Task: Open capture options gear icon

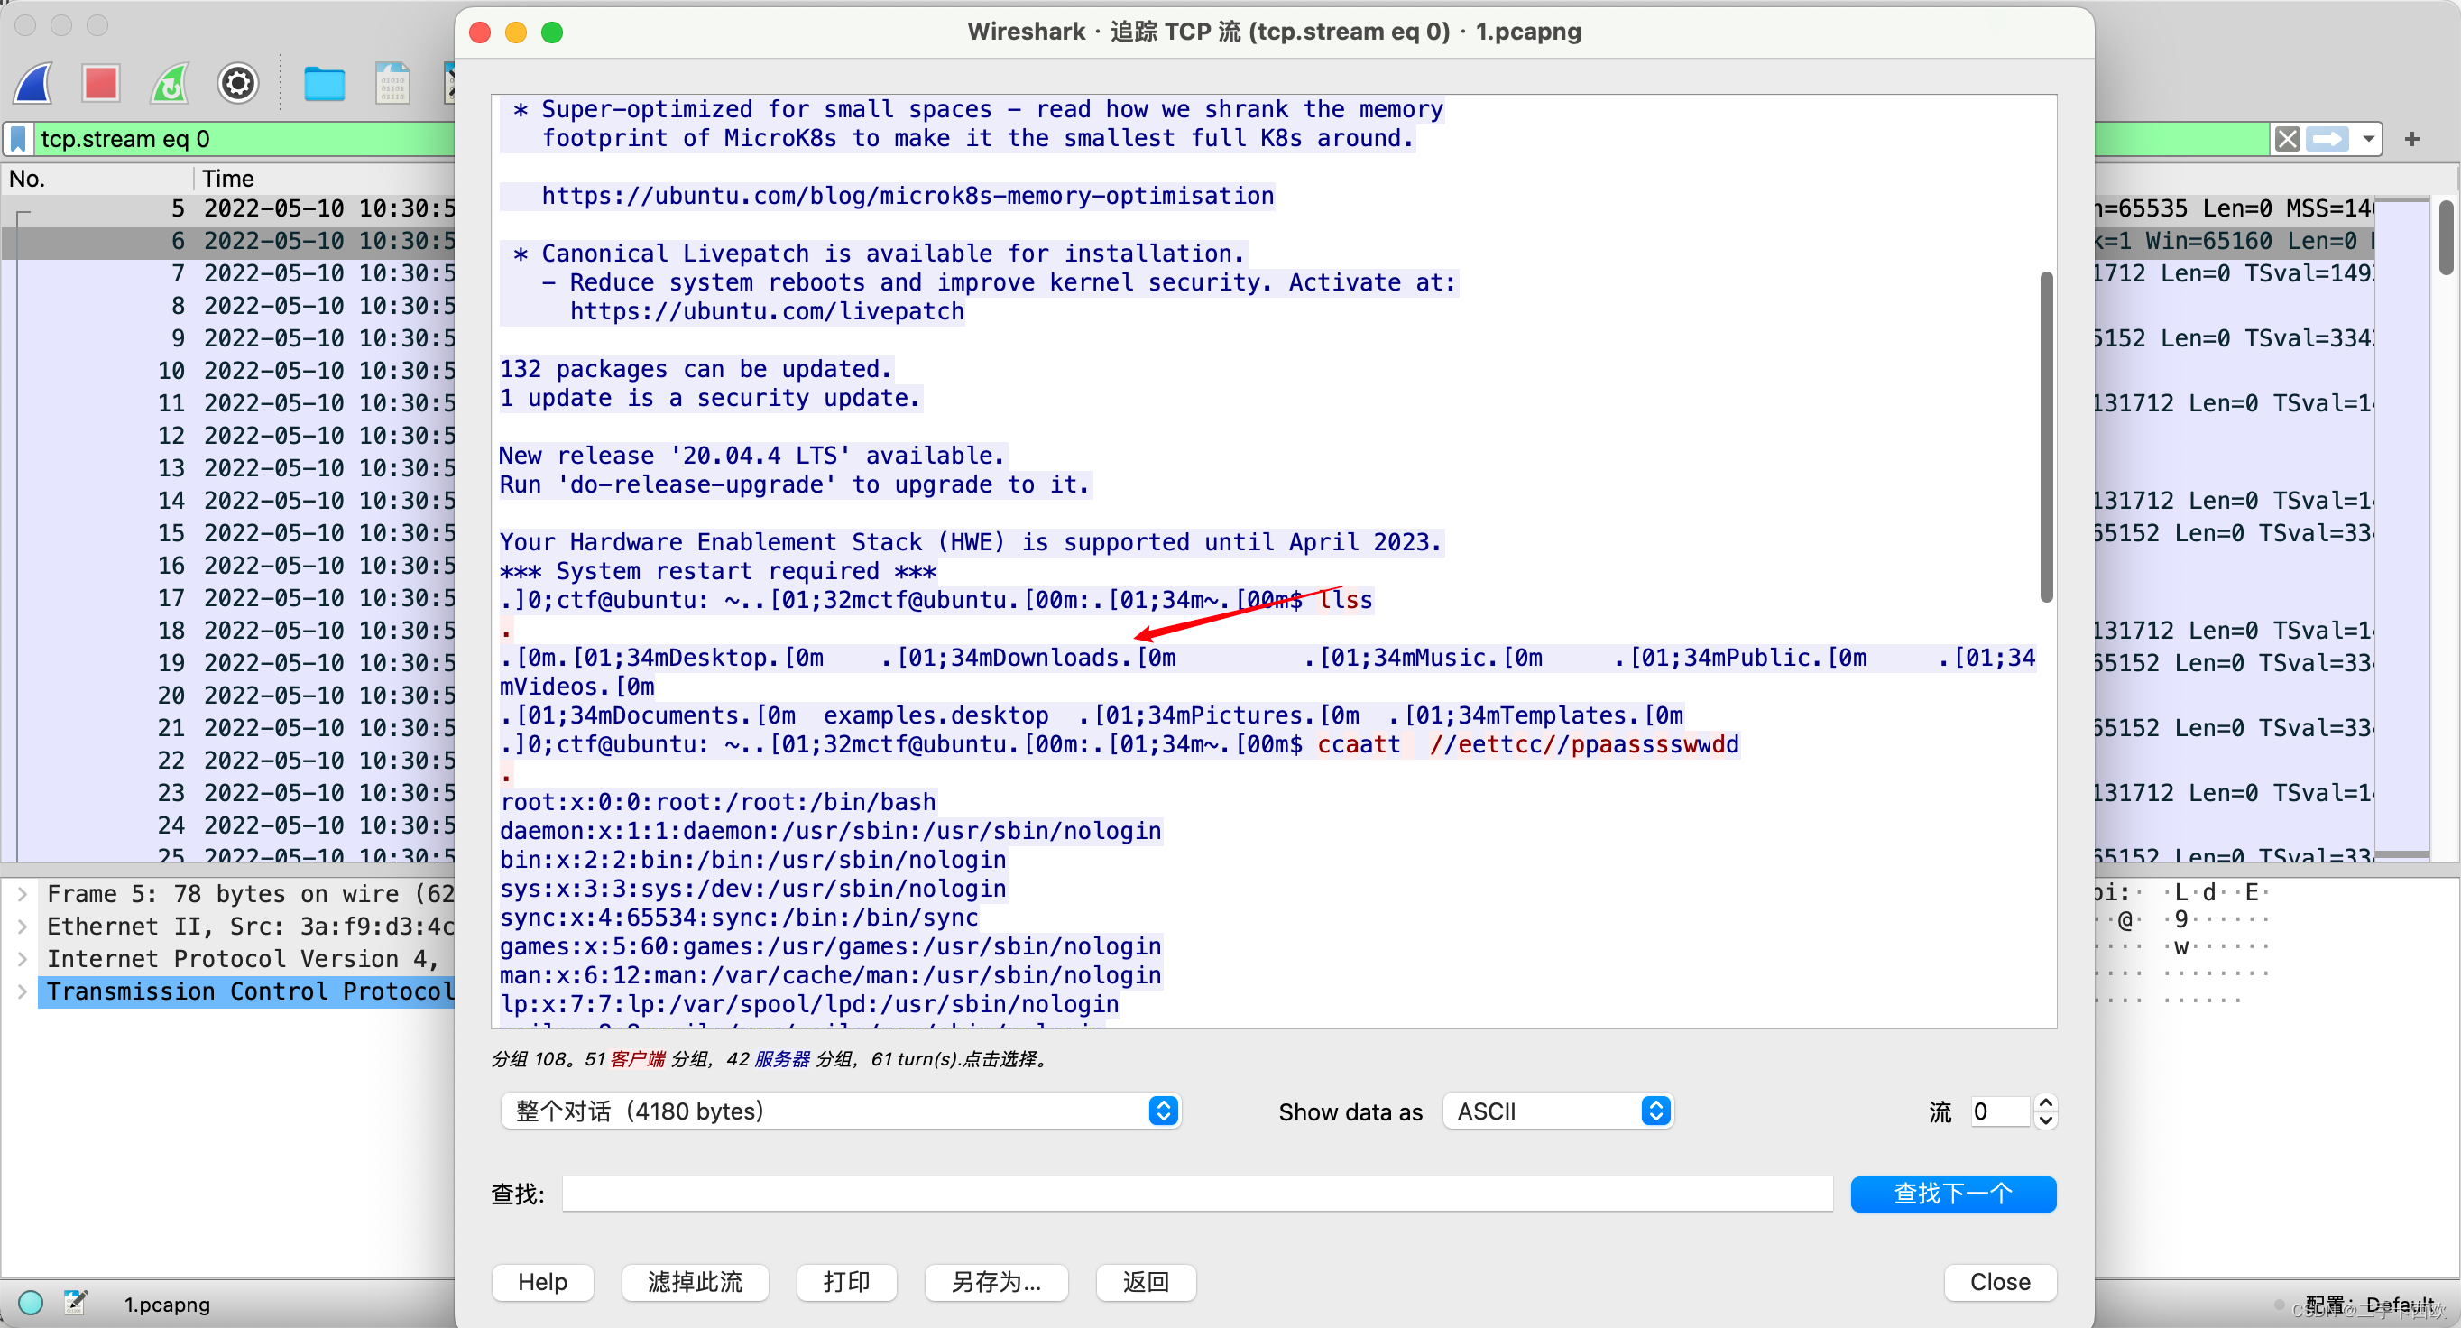Action: 237,84
